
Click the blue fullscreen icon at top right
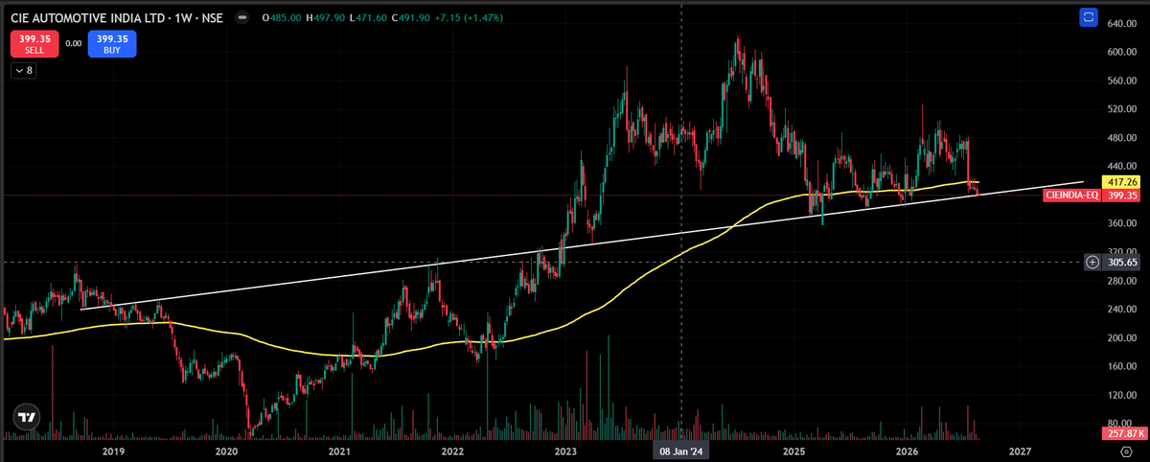tap(1088, 16)
